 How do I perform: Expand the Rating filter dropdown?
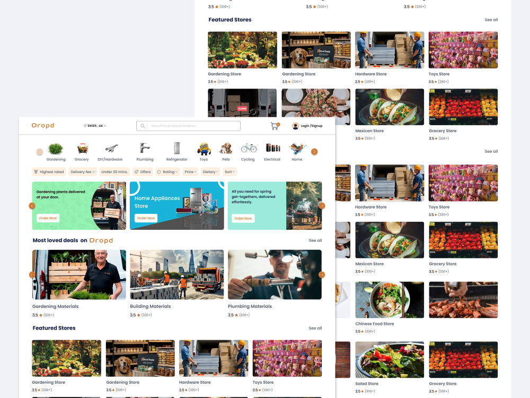click(x=167, y=172)
